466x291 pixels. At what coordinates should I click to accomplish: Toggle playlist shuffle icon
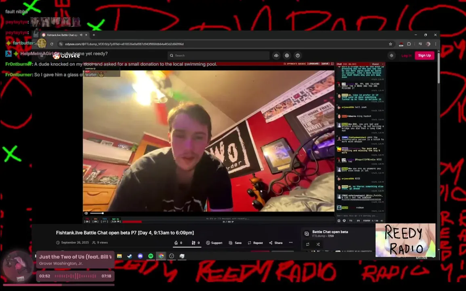tap(318, 244)
